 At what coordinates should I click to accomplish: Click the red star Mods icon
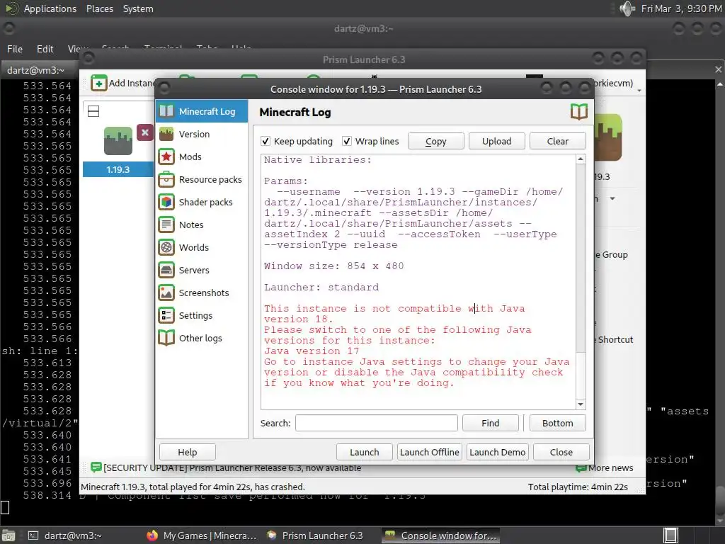click(x=166, y=157)
